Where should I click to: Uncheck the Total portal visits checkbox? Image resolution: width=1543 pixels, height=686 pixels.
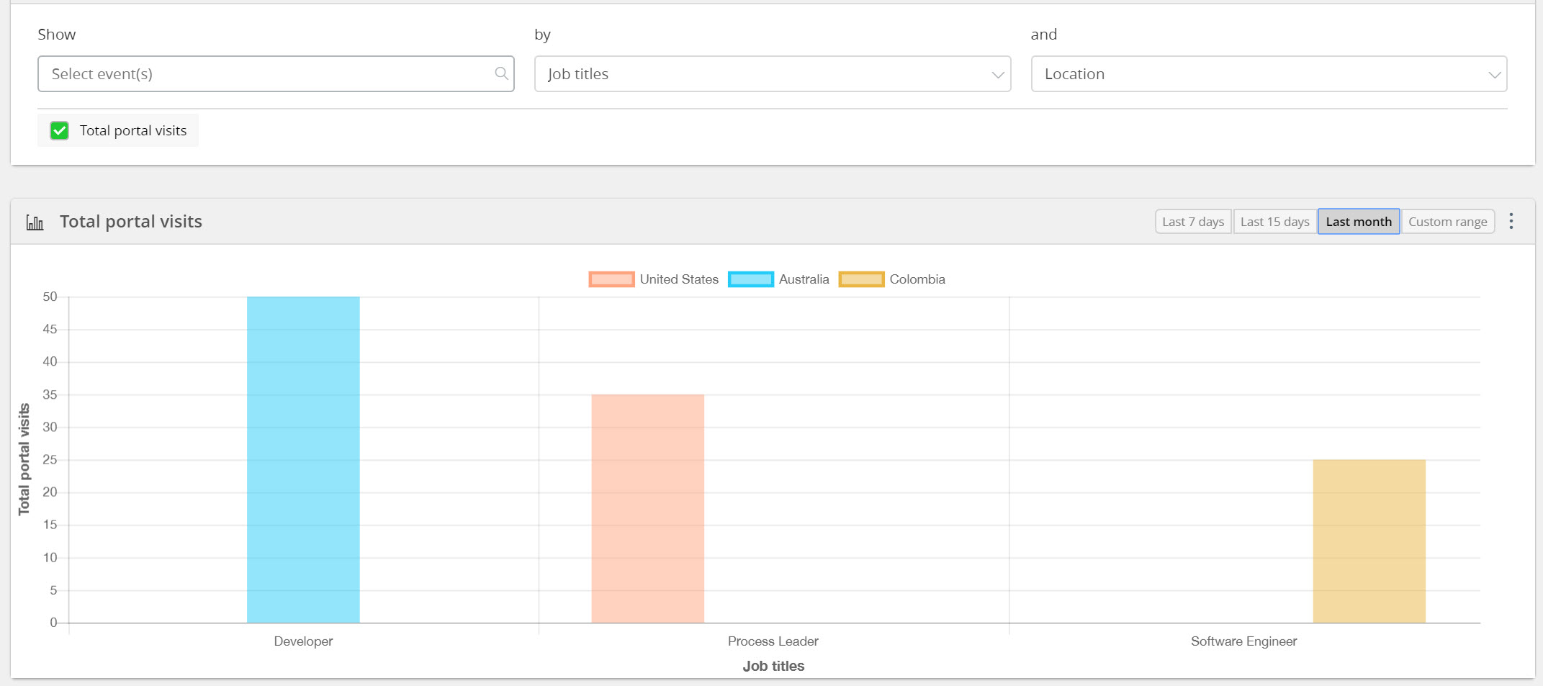(x=59, y=130)
